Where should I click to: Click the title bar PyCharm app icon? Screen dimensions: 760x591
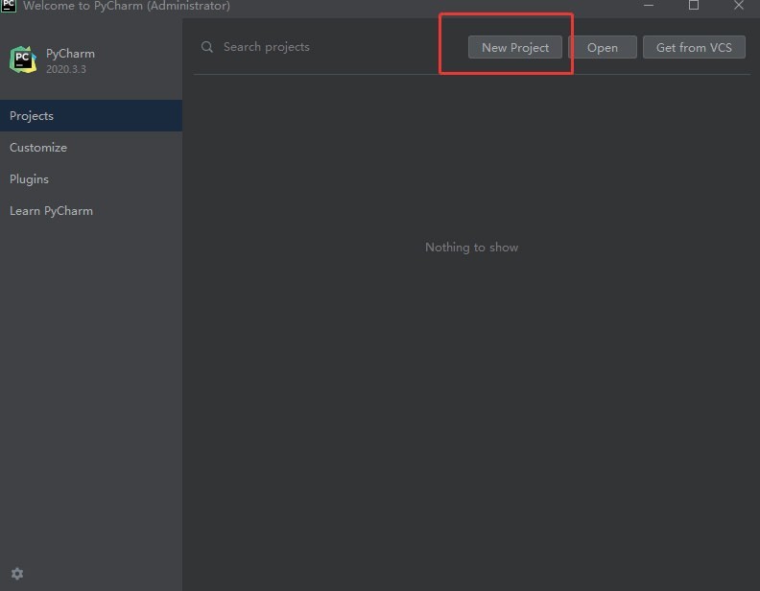(9, 6)
